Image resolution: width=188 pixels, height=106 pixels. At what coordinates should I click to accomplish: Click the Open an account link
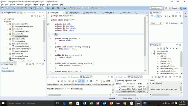tap(8, 71)
